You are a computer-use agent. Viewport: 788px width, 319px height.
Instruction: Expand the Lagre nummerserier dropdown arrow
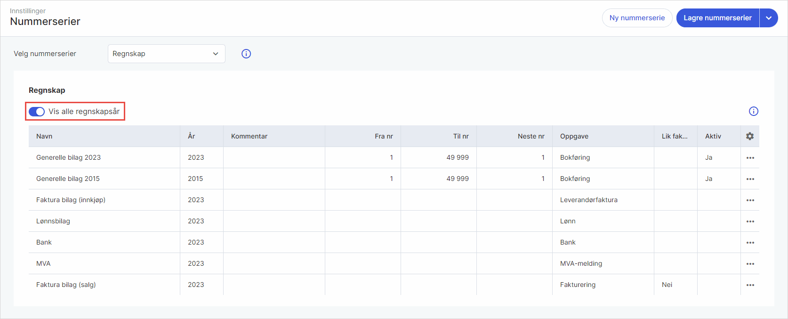click(x=769, y=18)
